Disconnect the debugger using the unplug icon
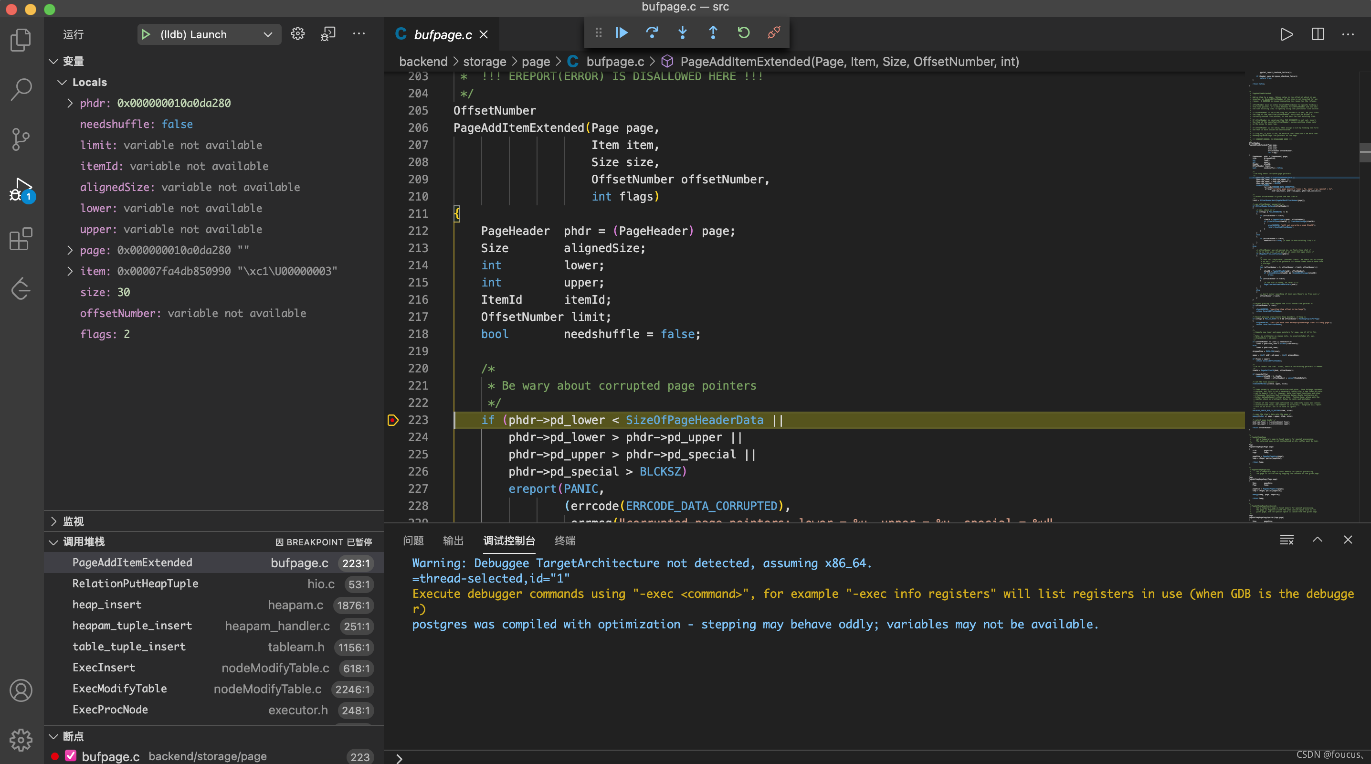Viewport: 1371px width, 764px height. (773, 32)
